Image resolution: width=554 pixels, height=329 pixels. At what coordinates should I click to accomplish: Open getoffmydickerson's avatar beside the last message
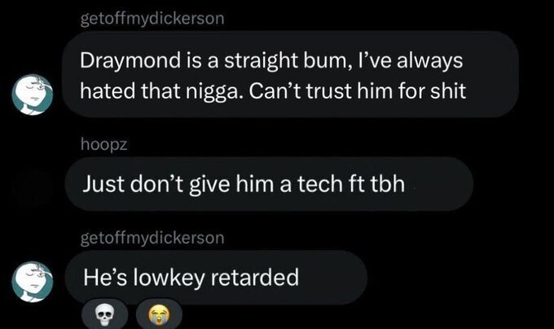click(x=32, y=281)
